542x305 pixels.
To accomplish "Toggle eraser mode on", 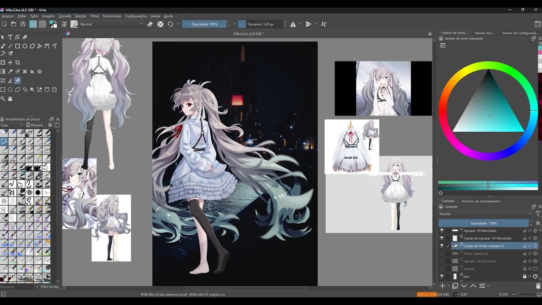I will coord(150,24).
